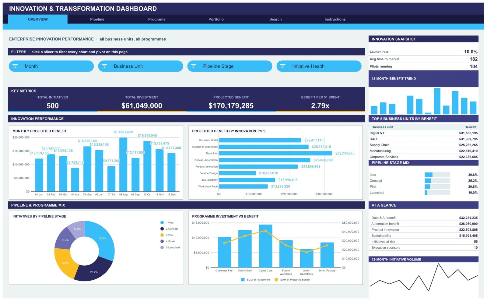The image size is (487, 301).
Task: Click the 4 Scale legend swatch
Action: [162, 241]
